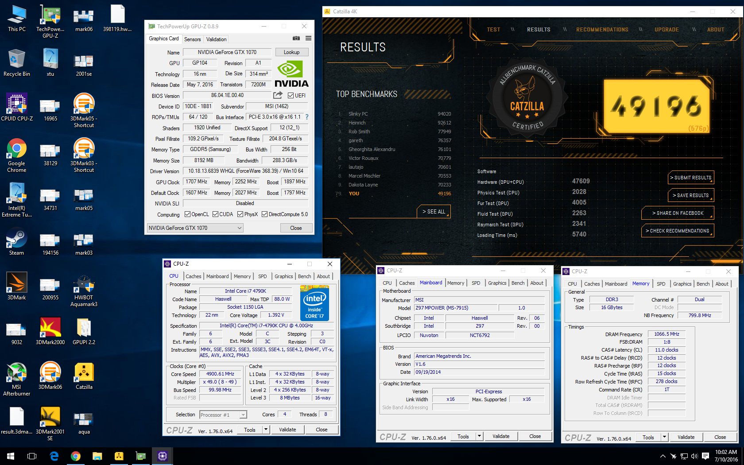The image size is (744, 465).
Task: Click SUBMIT RESULTS in Catzilla
Action: pyautogui.click(x=691, y=178)
